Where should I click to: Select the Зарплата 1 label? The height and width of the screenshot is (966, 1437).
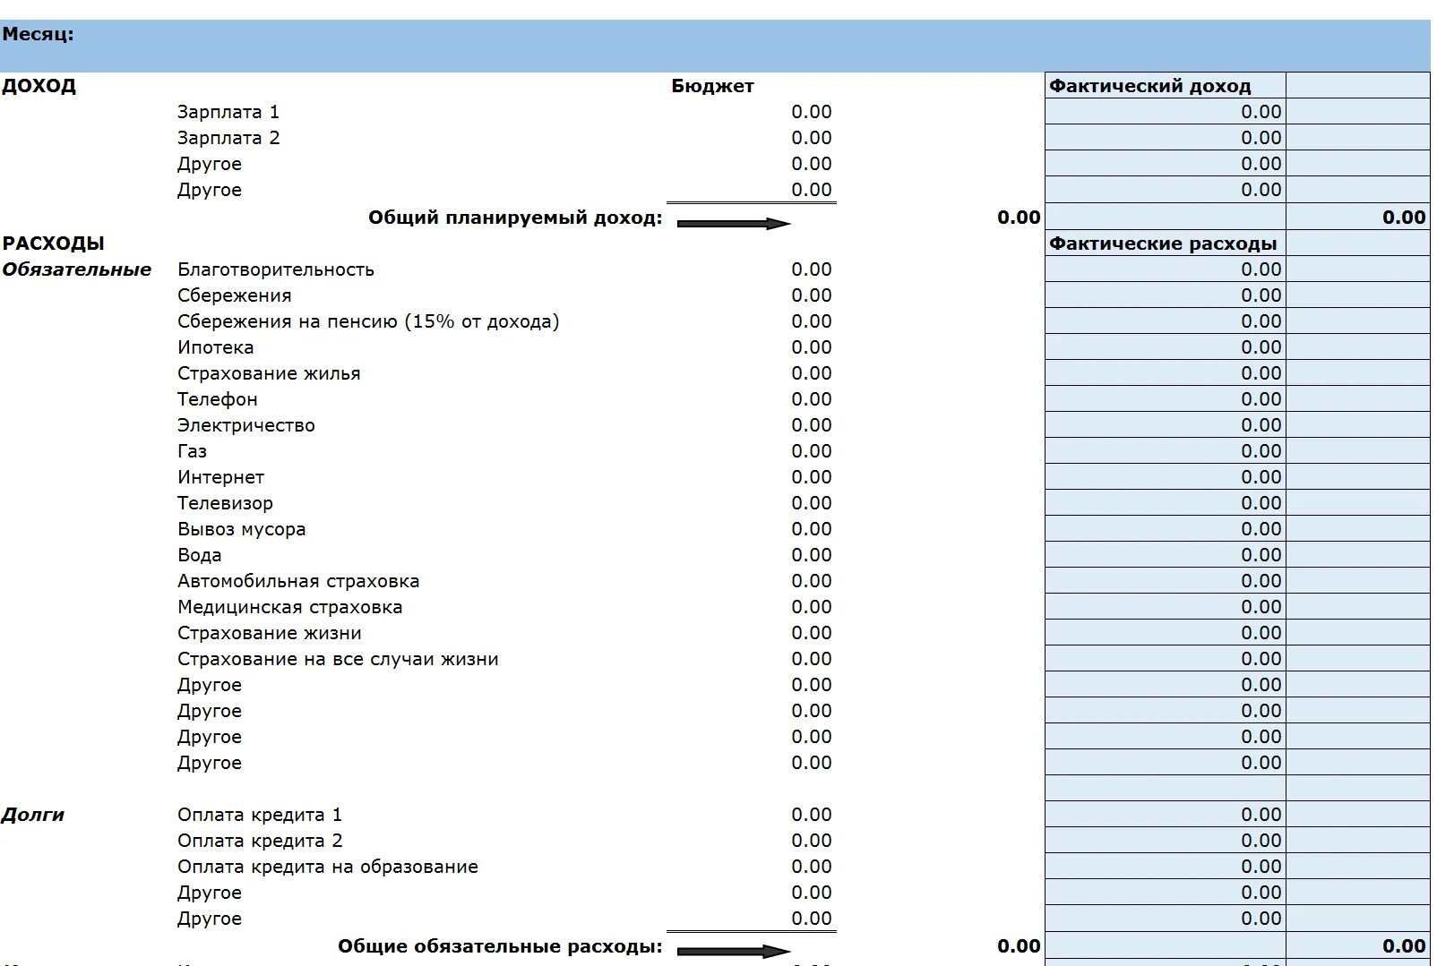(228, 112)
